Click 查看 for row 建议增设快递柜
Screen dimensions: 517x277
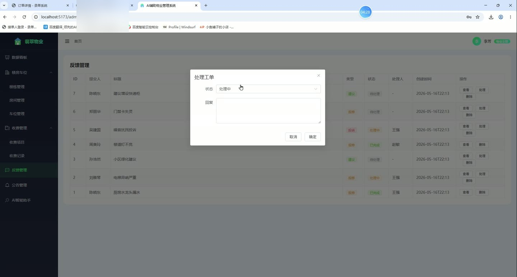tap(466, 90)
